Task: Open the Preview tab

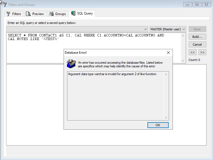Action: click(x=38, y=14)
